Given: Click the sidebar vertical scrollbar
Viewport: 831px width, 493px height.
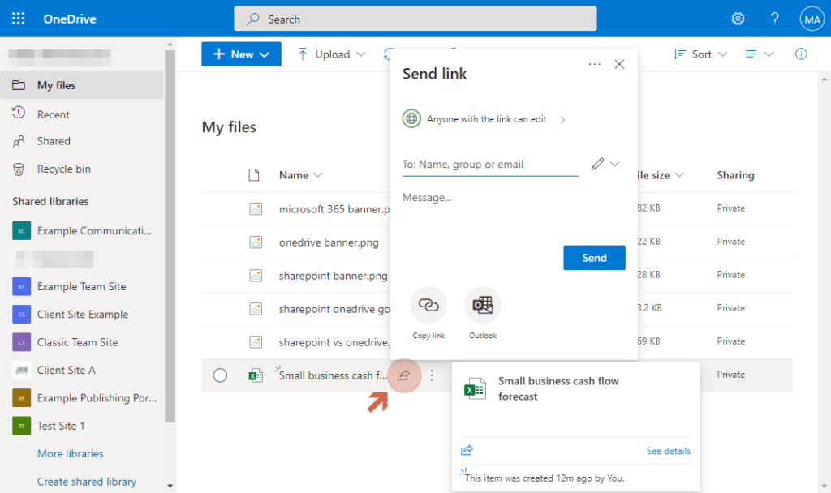Looking at the screenshot, I should click(170, 237).
